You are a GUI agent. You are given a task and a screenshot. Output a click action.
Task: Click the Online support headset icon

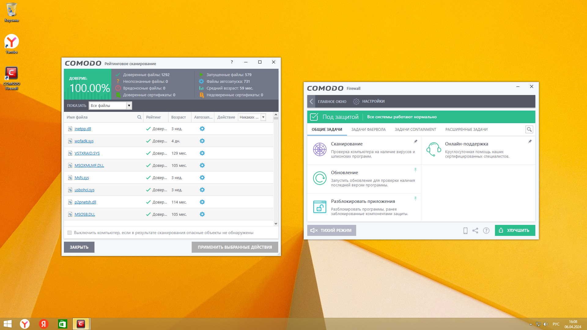click(x=434, y=149)
